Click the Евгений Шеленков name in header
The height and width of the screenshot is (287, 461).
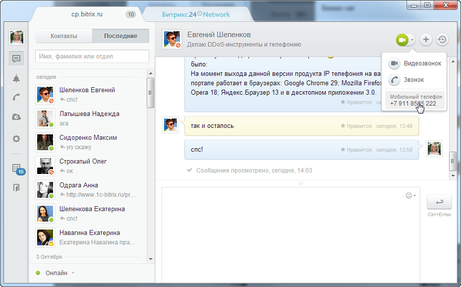(x=219, y=35)
